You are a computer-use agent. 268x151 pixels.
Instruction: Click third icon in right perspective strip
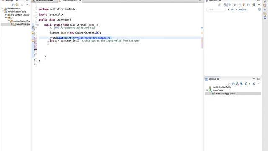(x=265, y=10)
